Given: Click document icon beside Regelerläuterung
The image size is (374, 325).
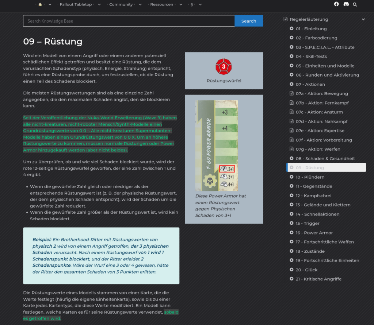Looking at the screenshot, I should (286, 19).
